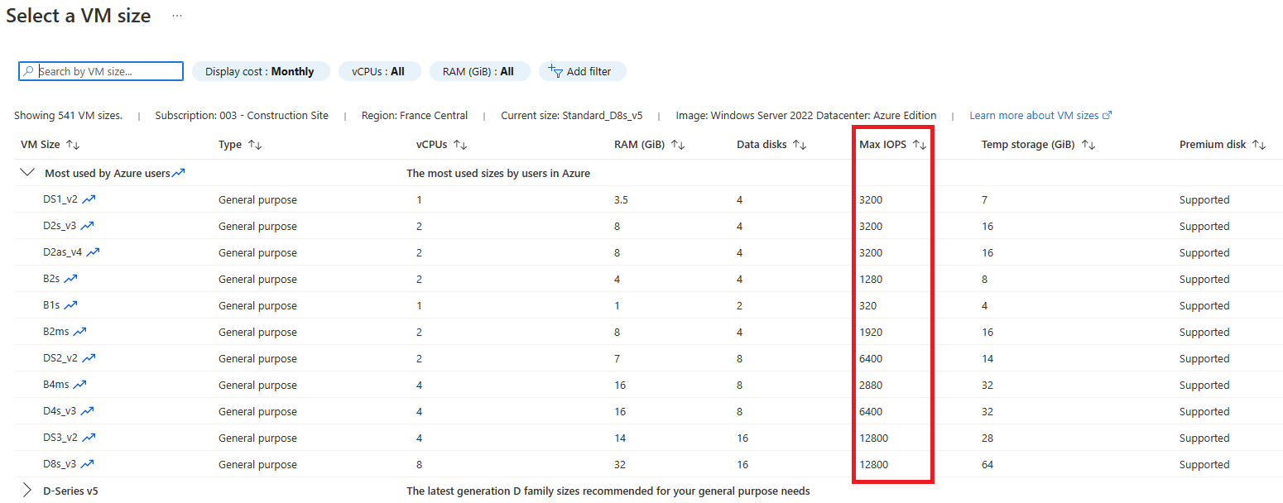Select the D2as_v4 VM size
Image resolution: width=1283 pixels, height=503 pixels.
click(x=64, y=252)
